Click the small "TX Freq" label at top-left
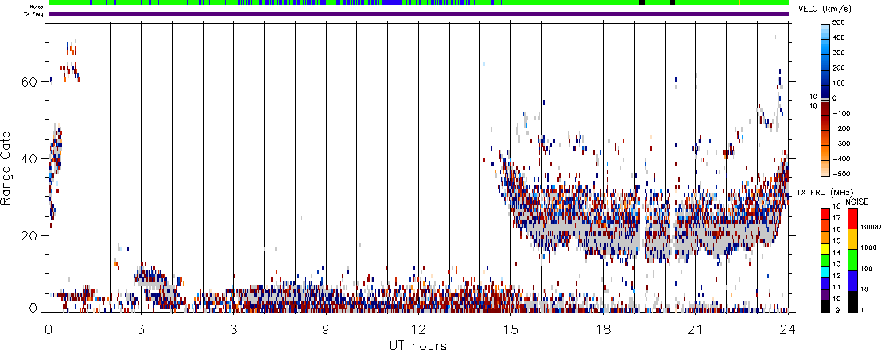881x350 pixels. coord(35,13)
